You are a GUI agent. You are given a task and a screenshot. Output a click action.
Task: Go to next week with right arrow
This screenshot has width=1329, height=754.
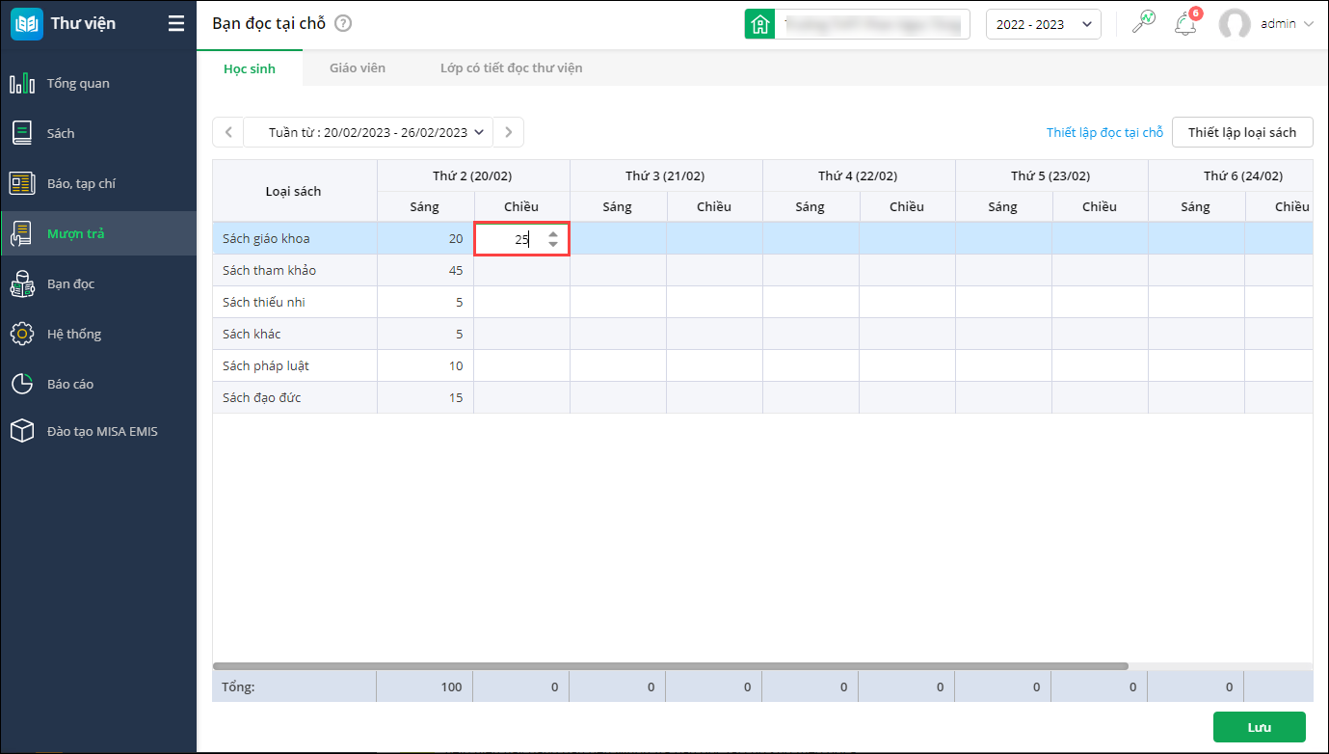pos(509,132)
